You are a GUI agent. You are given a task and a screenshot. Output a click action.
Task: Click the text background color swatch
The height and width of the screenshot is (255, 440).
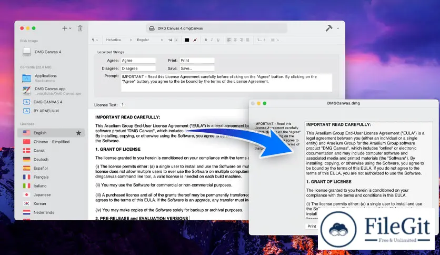(195, 40)
